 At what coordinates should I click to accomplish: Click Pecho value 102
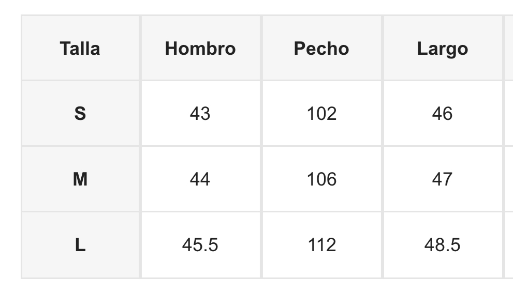[x=321, y=114]
